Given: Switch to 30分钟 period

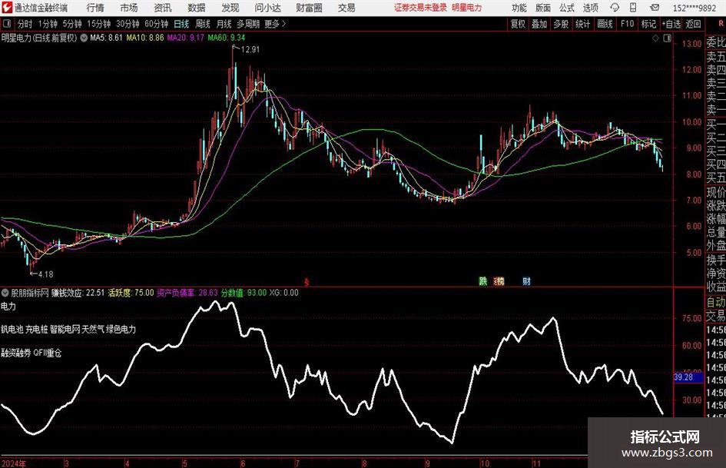Looking at the screenshot, I should pos(128,24).
